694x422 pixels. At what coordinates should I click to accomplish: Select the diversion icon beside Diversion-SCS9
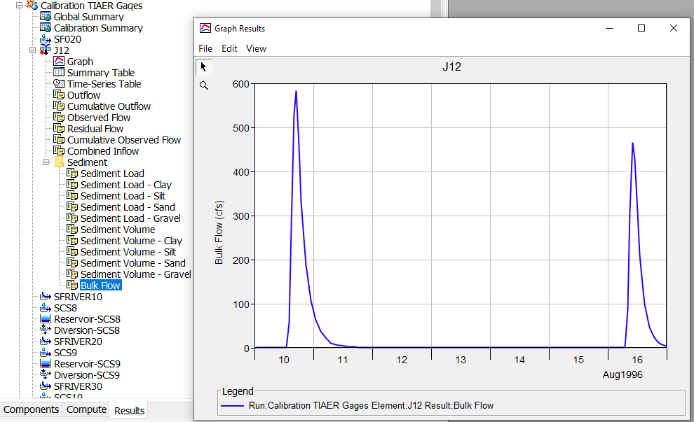pos(46,375)
